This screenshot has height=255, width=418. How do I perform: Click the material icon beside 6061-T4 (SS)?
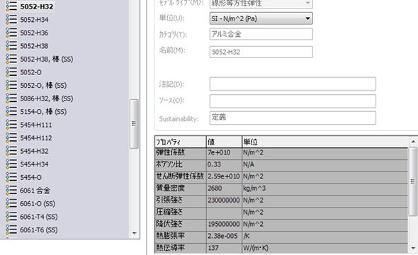pos(11,217)
